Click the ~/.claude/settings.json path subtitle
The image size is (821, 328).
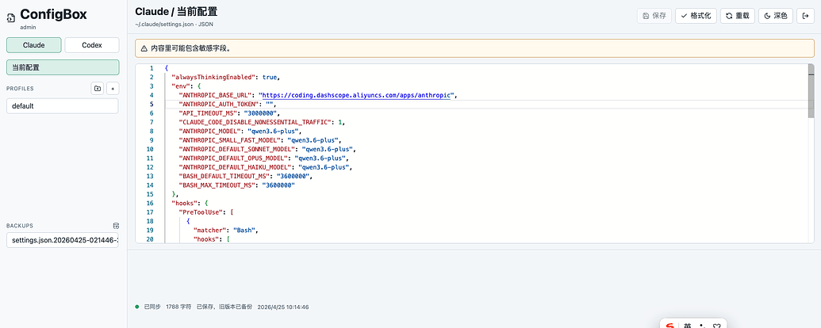[174, 25]
